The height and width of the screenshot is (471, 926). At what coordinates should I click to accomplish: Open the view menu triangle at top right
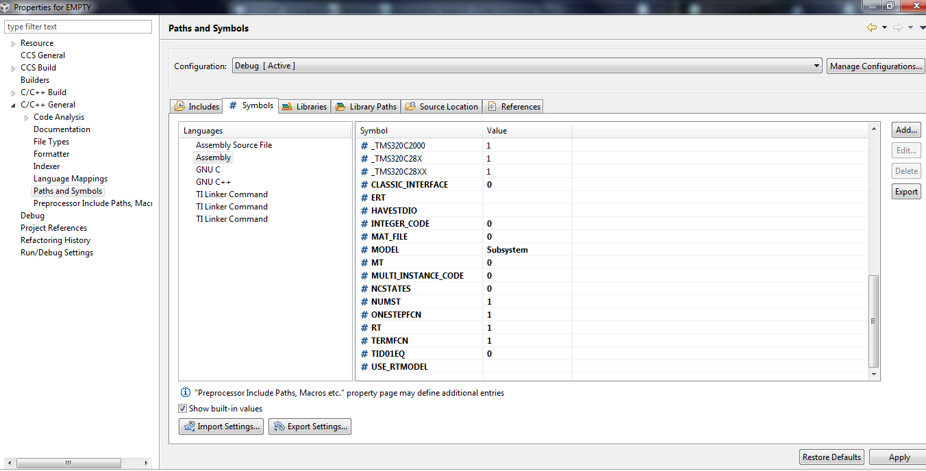pos(922,27)
